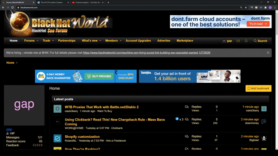Open the Using Clickbank chargeback rule thread

[x=115, y=122]
